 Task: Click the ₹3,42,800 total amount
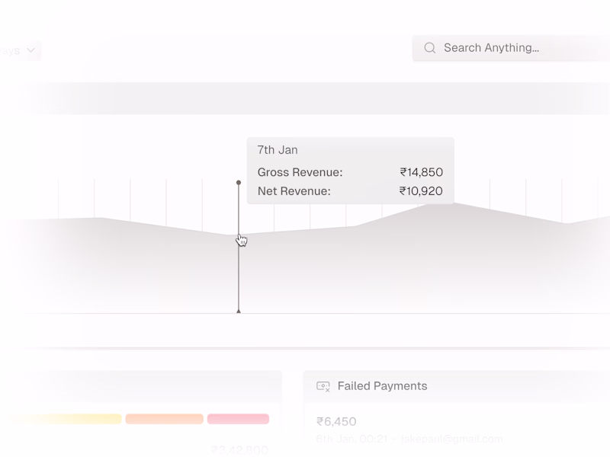point(239,450)
